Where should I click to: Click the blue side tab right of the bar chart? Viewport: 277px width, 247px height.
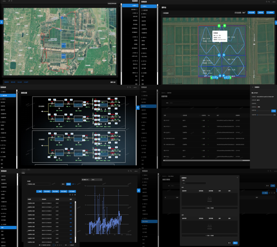[138, 191]
